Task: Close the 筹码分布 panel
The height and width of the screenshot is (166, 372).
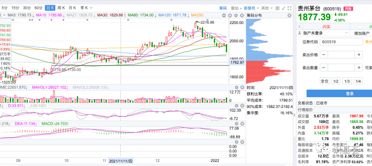Action: [289, 15]
